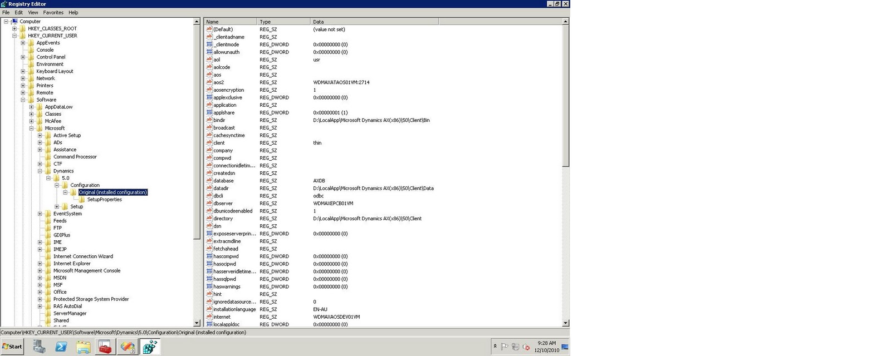Open Server Manager from the taskbar
Screen dimensions: 891x356
point(39,347)
